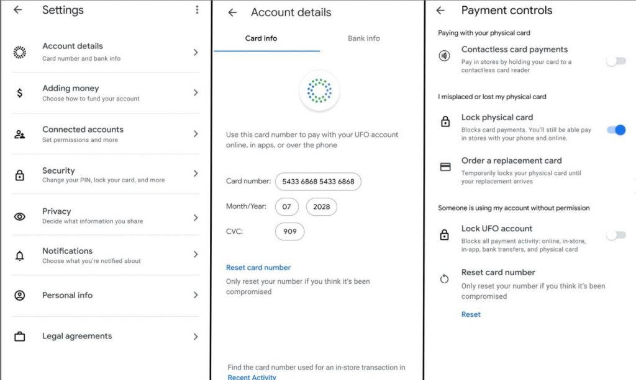Expand Account details via its chevron

click(196, 53)
